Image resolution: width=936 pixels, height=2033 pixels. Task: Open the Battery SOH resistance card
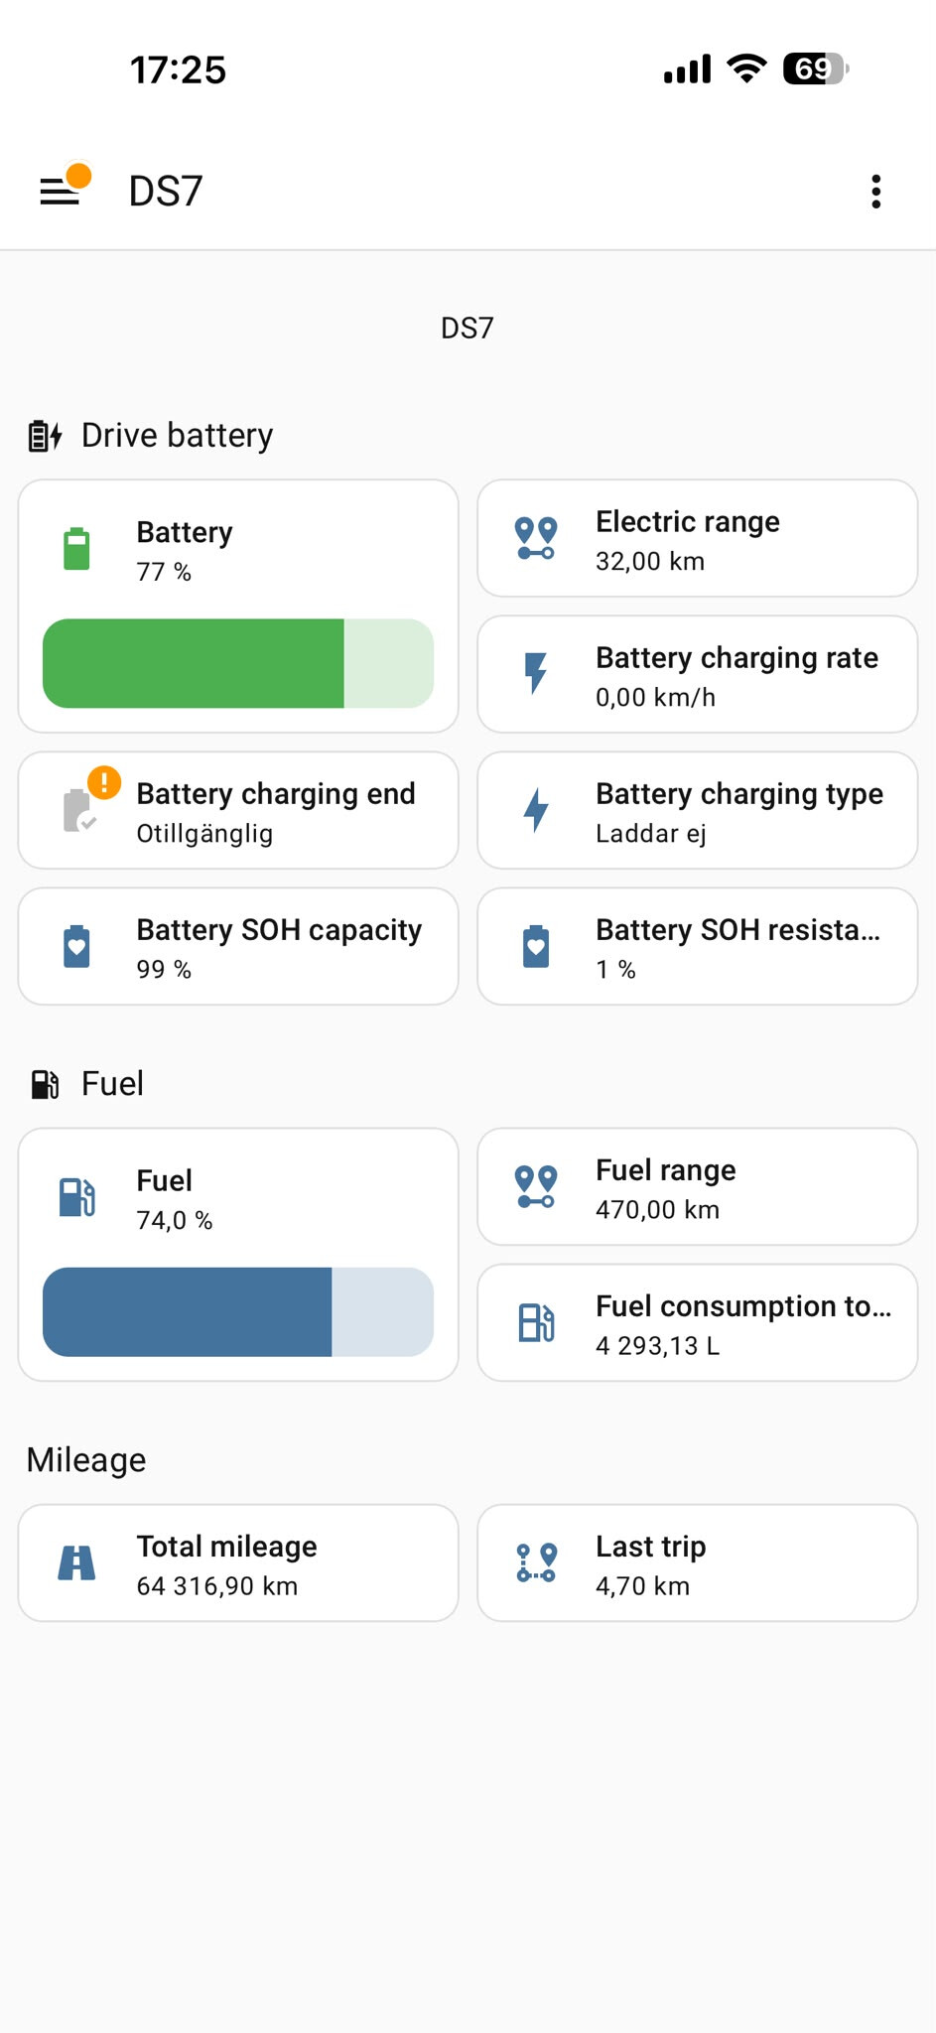tap(698, 946)
